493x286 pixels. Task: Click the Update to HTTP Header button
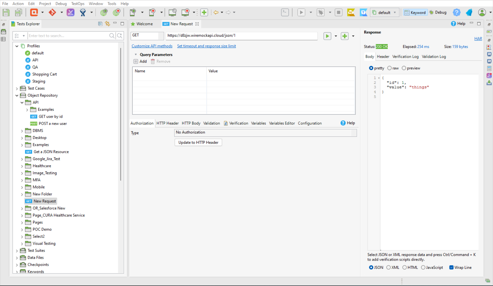(x=198, y=143)
